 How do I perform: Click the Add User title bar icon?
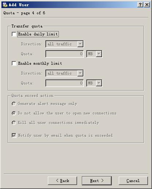5,5
